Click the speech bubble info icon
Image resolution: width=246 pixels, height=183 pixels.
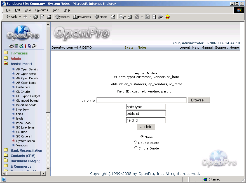pyautogui.click(x=34, y=46)
